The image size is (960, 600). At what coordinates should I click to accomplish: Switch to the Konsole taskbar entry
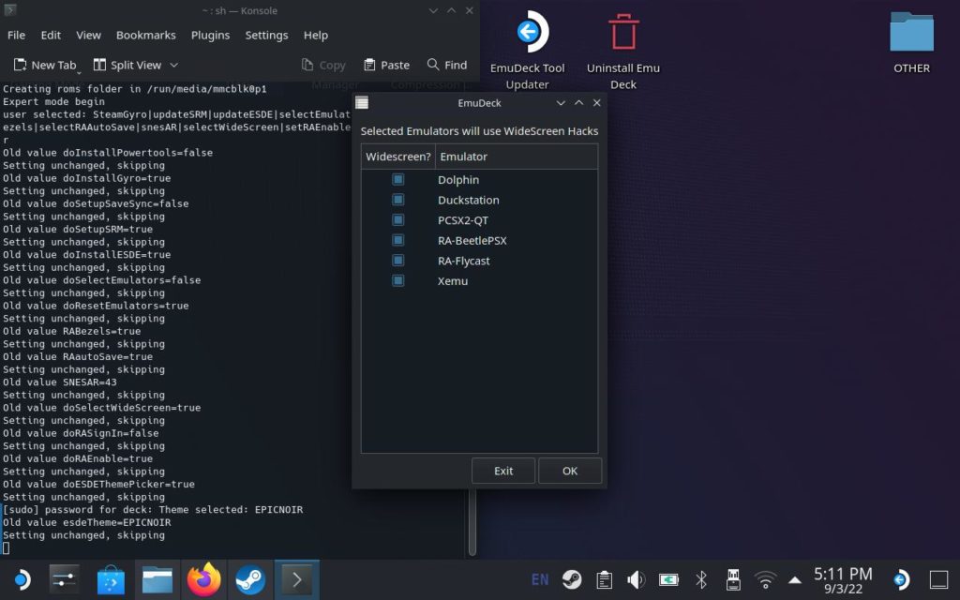click(297, 579)
